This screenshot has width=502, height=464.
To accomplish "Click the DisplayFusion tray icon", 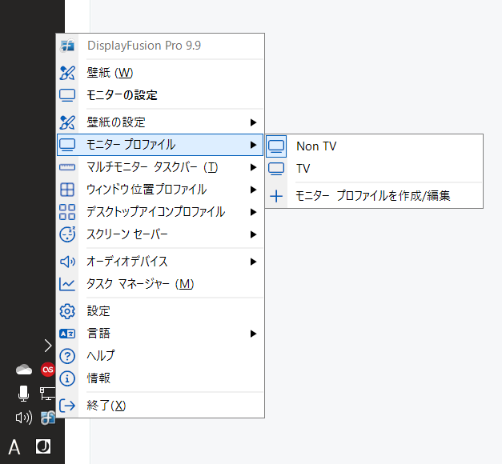I will (x=48, y=418).
